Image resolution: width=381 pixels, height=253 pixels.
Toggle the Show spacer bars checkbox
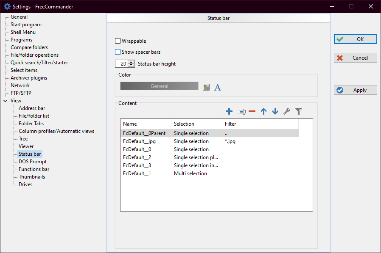point(118,52)
